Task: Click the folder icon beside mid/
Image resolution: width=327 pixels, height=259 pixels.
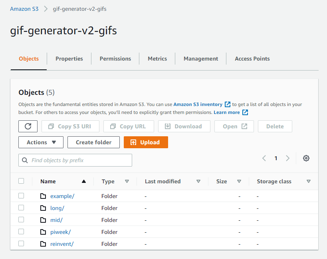Action: tap(43, 220)
